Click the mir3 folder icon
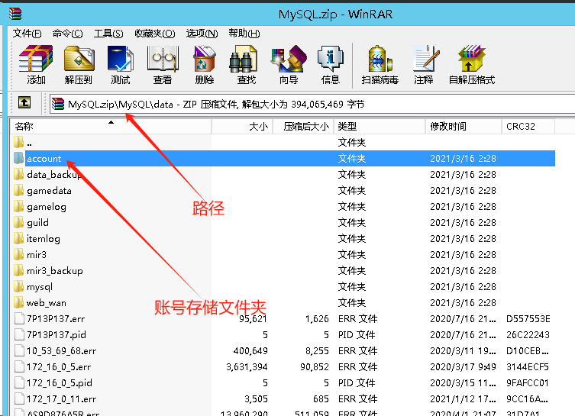 pos(18,254)
